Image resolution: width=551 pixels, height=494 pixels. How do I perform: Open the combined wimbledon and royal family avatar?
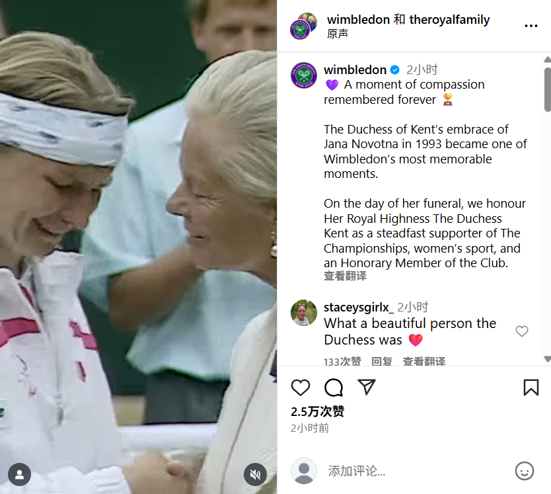[x=303, y=26]
